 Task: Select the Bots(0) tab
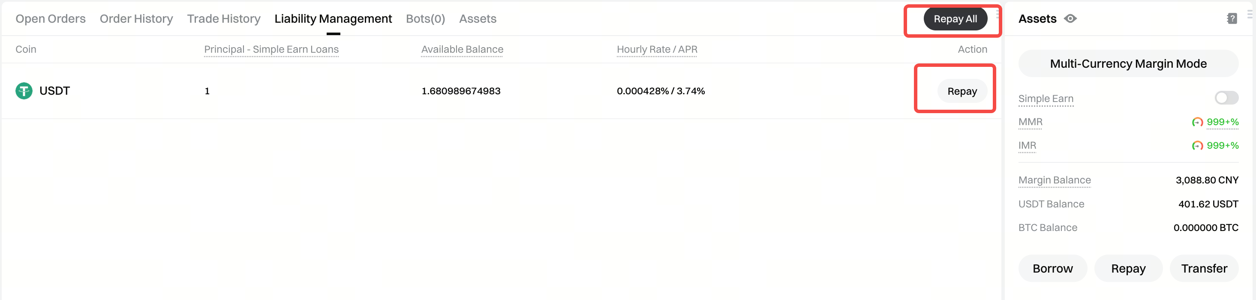coord(425,18)
